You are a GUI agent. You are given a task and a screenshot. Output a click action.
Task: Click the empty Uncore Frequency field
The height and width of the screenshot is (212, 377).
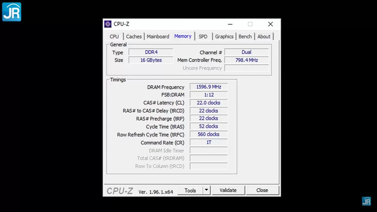(x=247, y=68)
